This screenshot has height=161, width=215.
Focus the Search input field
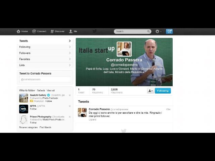coord(132,31)
